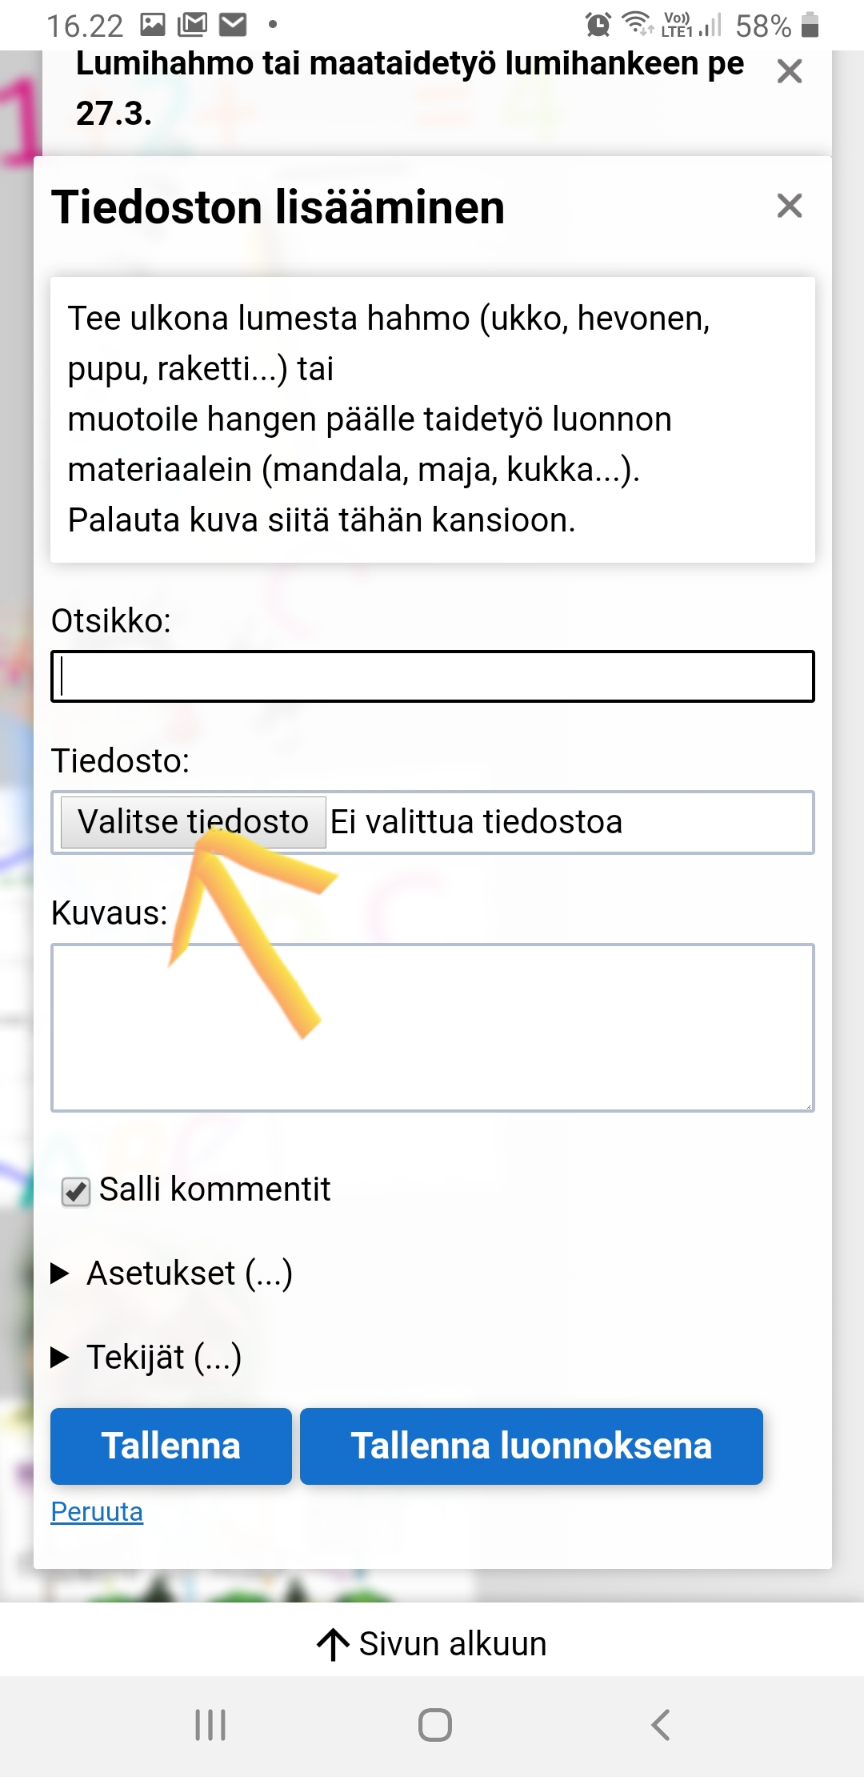Uncheck the Salli kommentit checkbox
The height and width of the screenshot is (1777, 864).
pos(76,1192)
